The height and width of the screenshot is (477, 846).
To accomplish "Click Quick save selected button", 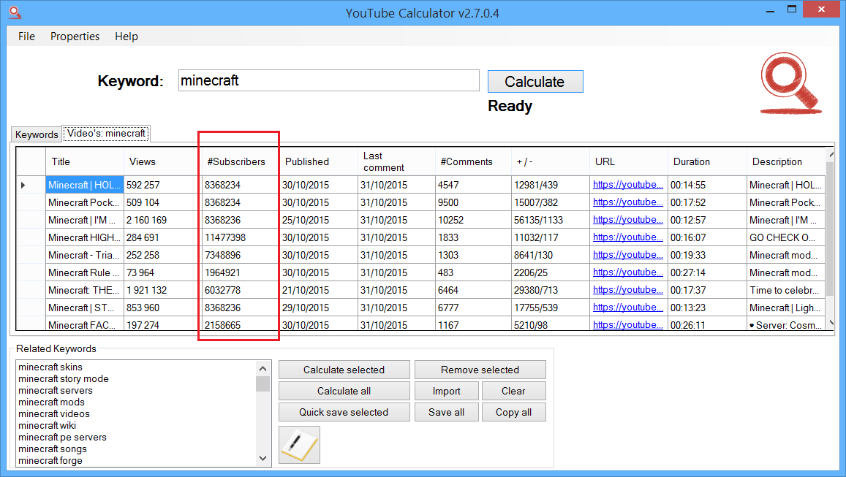I will click(344, 412).
